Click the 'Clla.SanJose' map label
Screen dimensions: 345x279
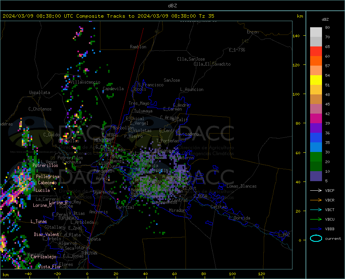coord(191,59)
